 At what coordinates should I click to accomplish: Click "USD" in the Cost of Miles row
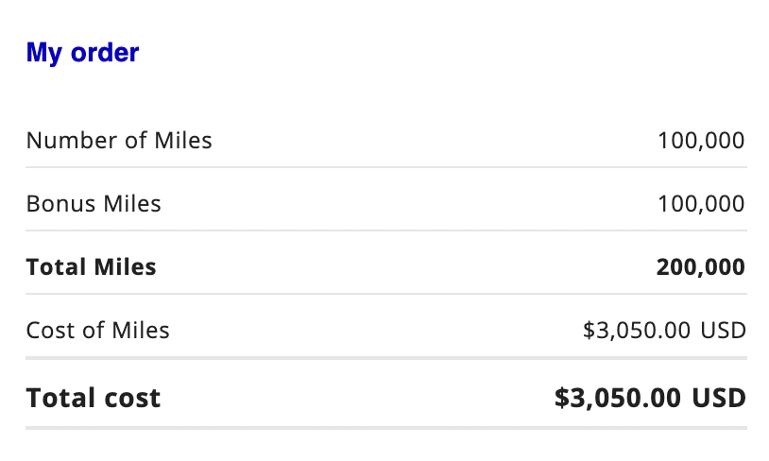pos(723,331)
